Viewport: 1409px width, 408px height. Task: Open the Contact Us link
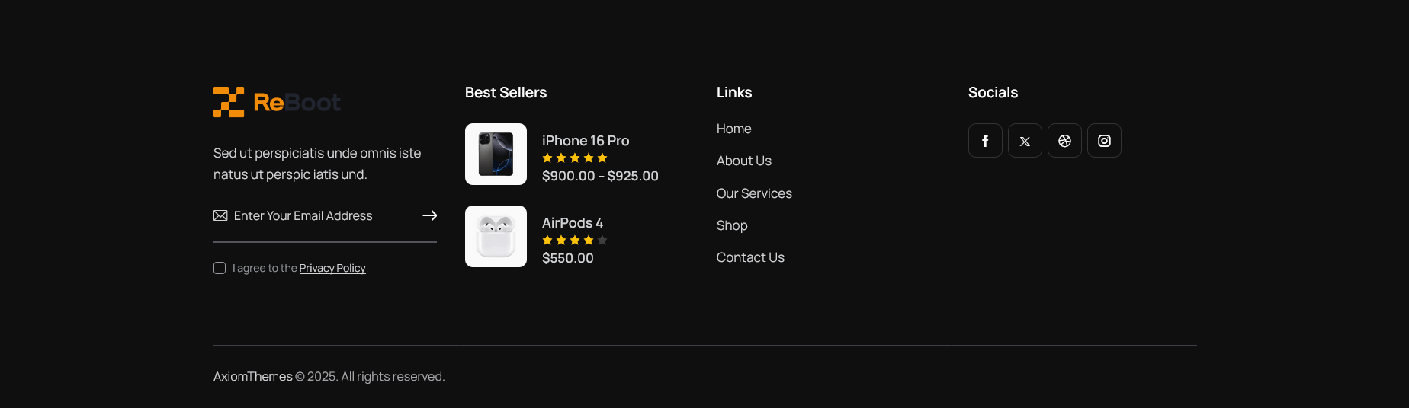750,257
